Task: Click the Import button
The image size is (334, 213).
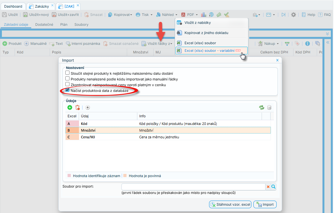Action: coord(265,204)
